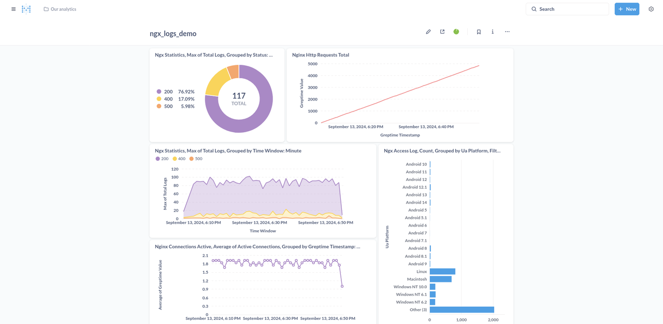The height and width of the screenshot is (324, 663).
Task: Click the Metabase logo to go home
Action: [x=26, y=9]
